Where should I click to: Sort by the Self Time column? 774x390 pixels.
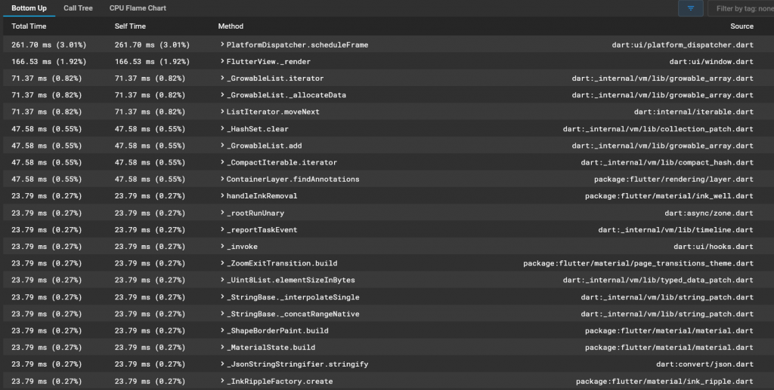[x=130, y=26]
